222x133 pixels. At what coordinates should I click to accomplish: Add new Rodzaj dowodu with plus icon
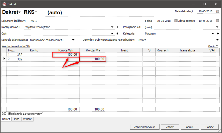coord(117,27)
